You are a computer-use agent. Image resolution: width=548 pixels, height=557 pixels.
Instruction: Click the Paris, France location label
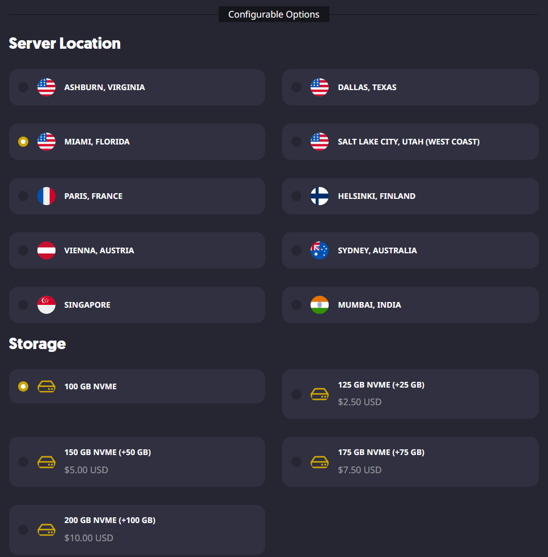[94, 196]
